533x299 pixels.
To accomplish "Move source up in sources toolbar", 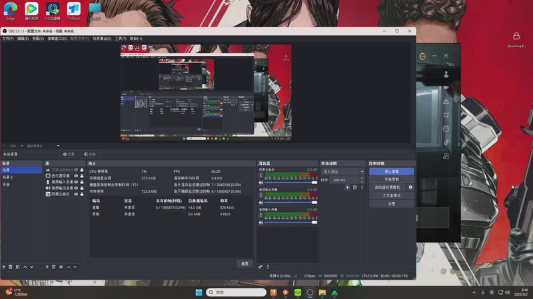I will tap(69, 267).
